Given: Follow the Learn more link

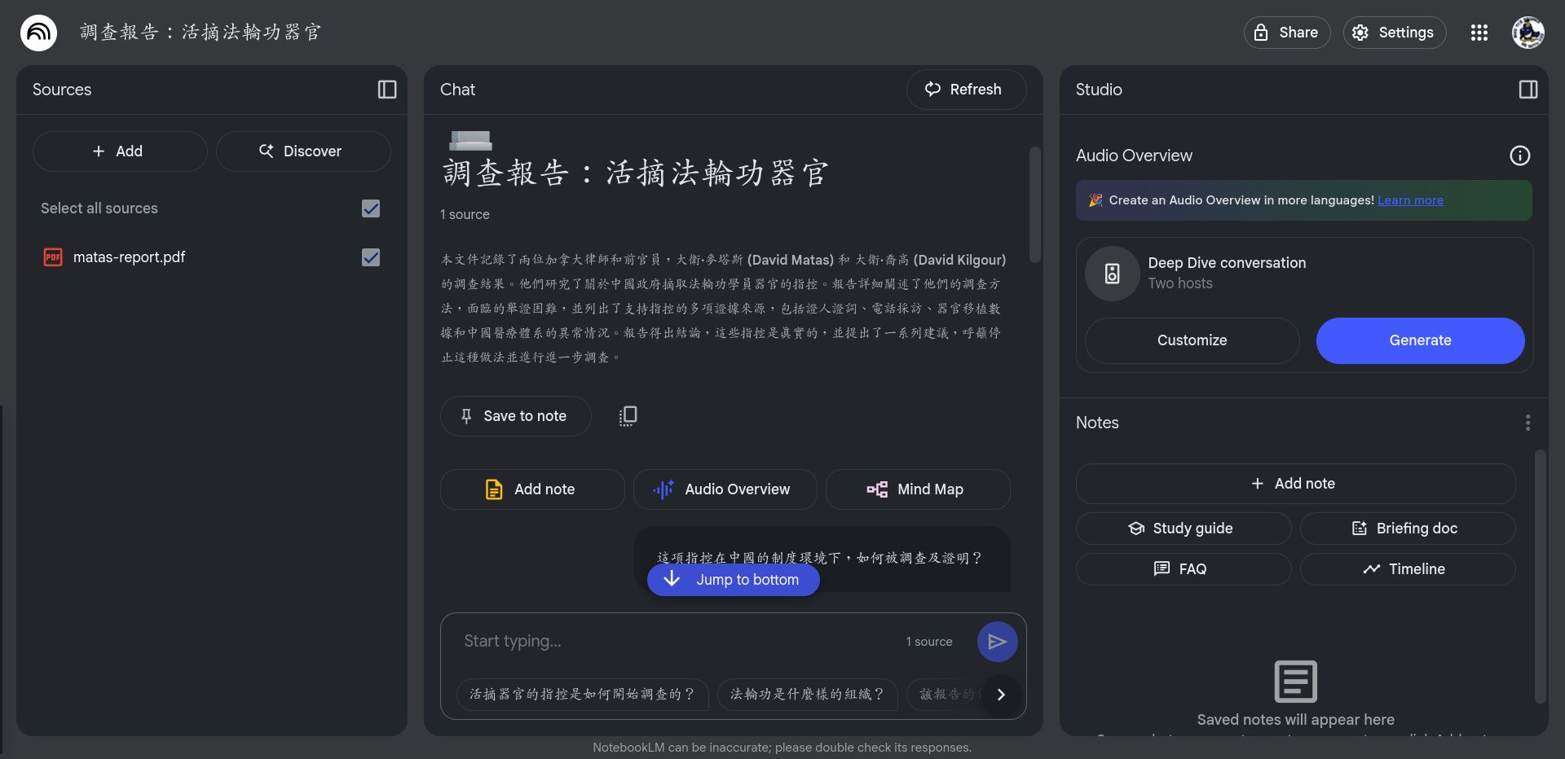Looking at the screenshot, I should click(1410, 200).
